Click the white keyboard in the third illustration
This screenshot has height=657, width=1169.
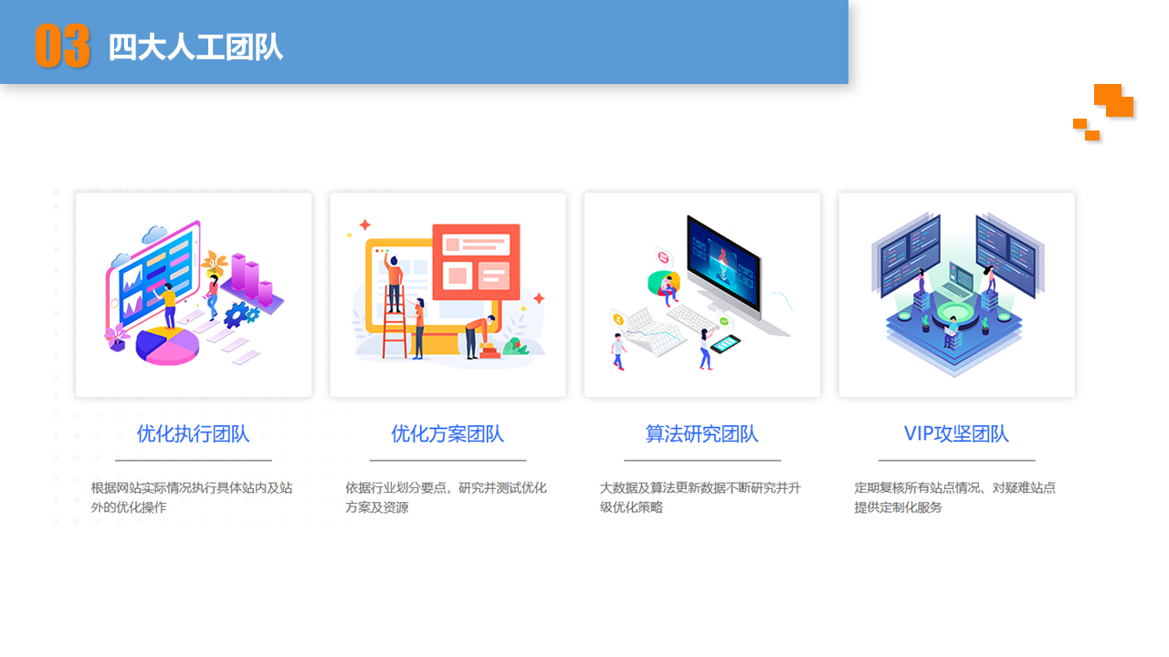pyautogui.click(x=690, y=318)
